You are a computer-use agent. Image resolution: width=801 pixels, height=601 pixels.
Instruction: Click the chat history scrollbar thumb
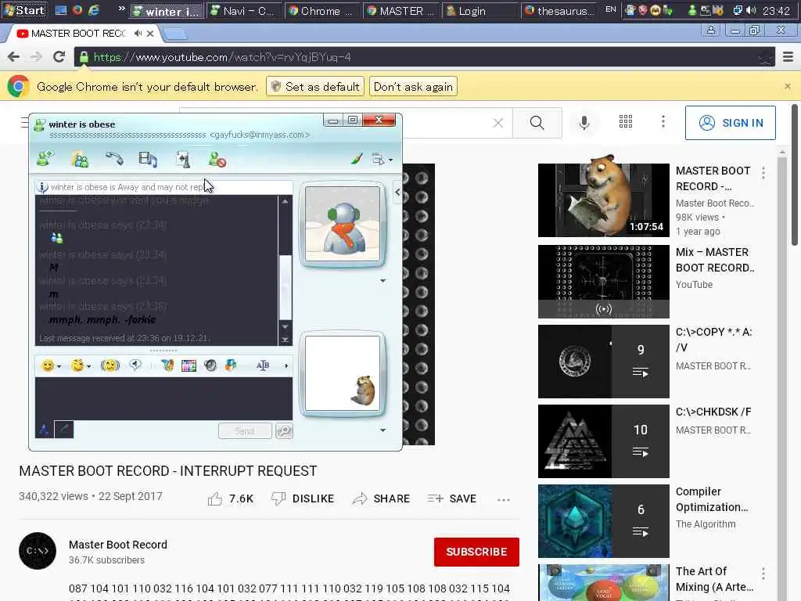[285, 287]
